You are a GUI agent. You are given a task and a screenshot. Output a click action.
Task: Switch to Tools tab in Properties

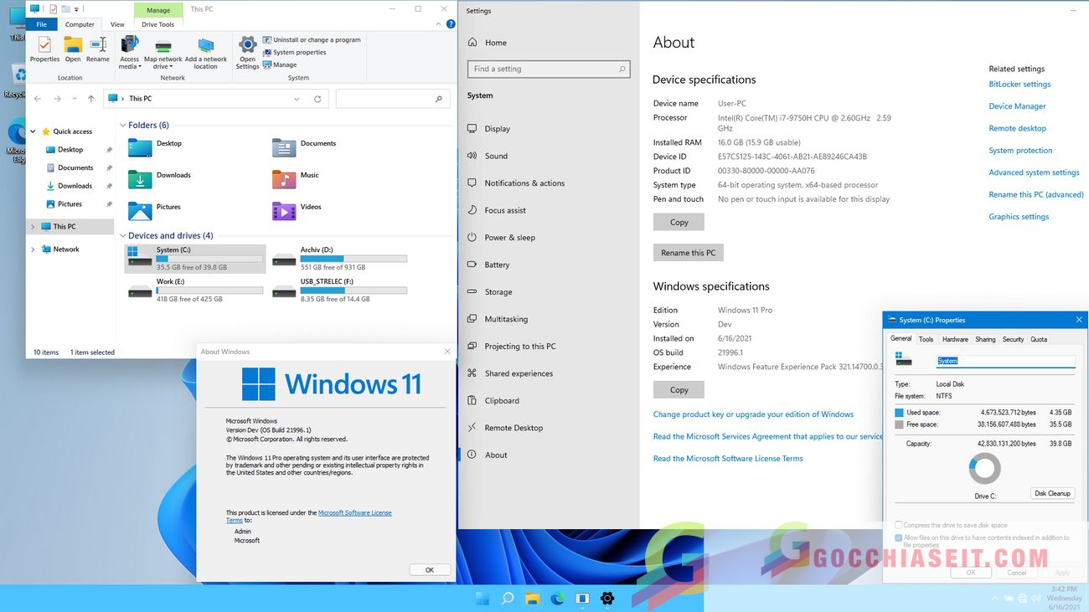click(926, 339)
